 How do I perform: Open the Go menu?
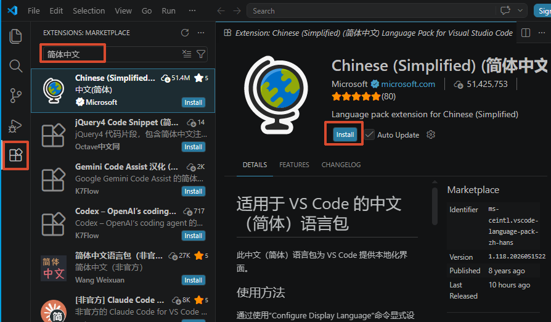point(147,11)
